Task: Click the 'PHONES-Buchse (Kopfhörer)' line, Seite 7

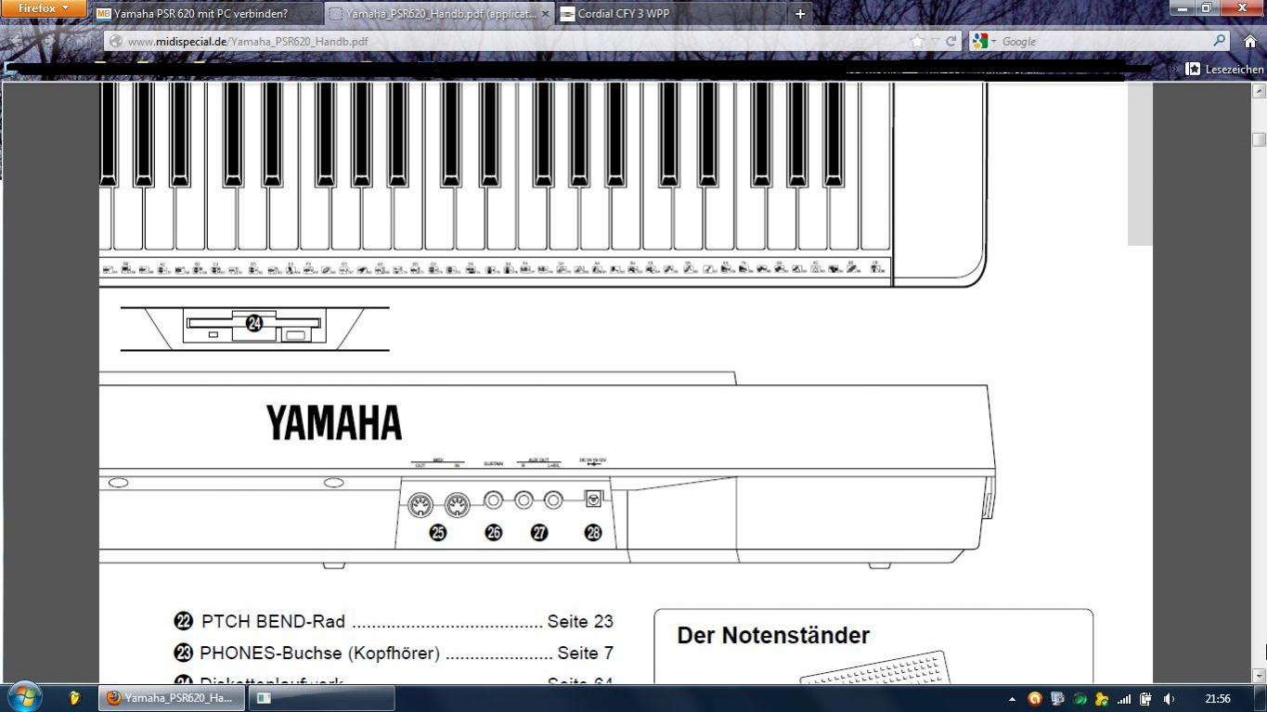Action: (394, 654)
